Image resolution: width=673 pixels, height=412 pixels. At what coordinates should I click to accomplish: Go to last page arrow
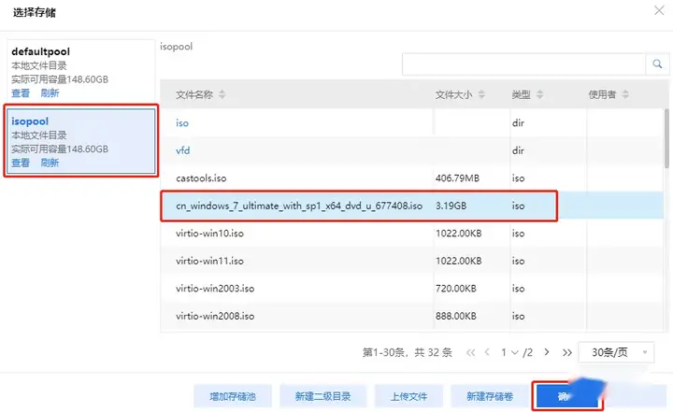tap(567, 353)
